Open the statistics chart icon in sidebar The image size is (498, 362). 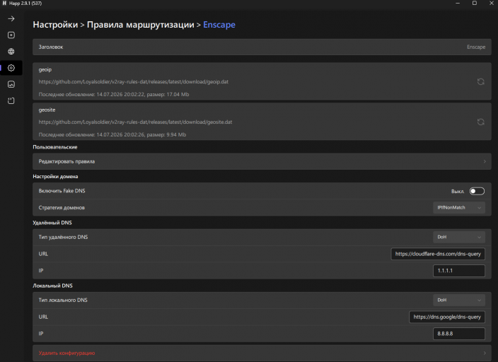pos(11,84)
